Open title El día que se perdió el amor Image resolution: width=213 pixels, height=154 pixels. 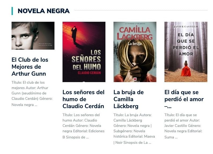coord(184,99)
